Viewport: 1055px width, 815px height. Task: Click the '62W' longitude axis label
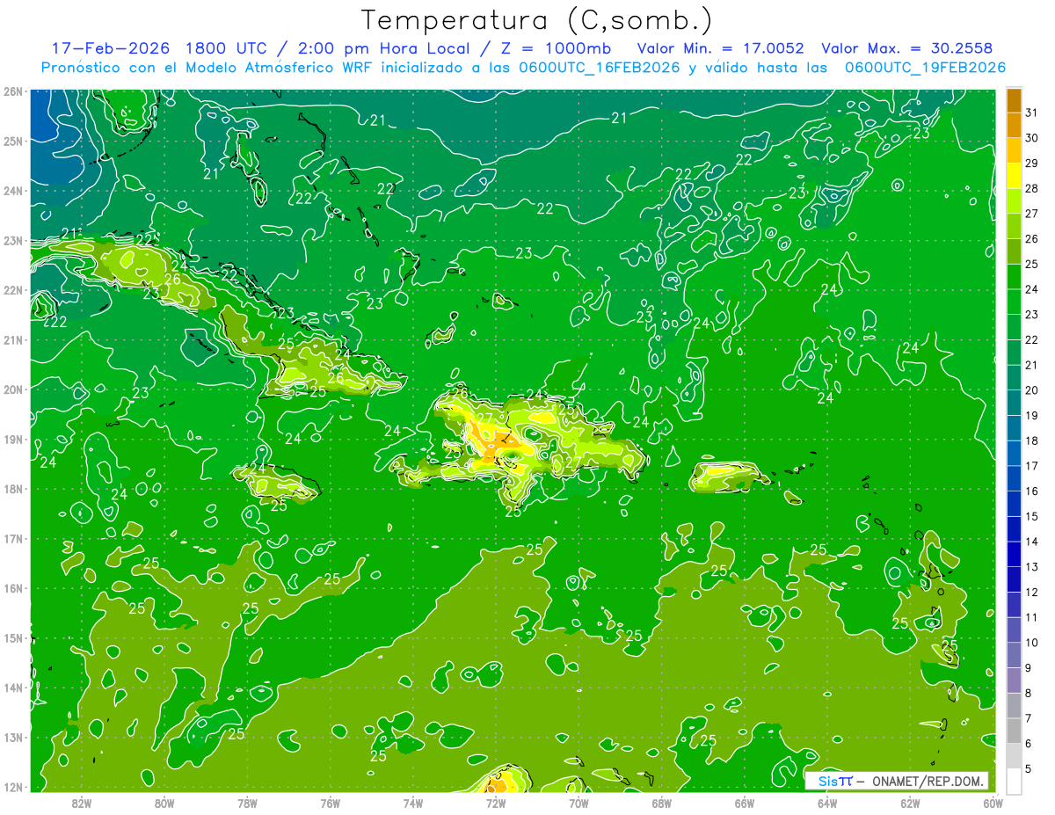click(910, 803)
